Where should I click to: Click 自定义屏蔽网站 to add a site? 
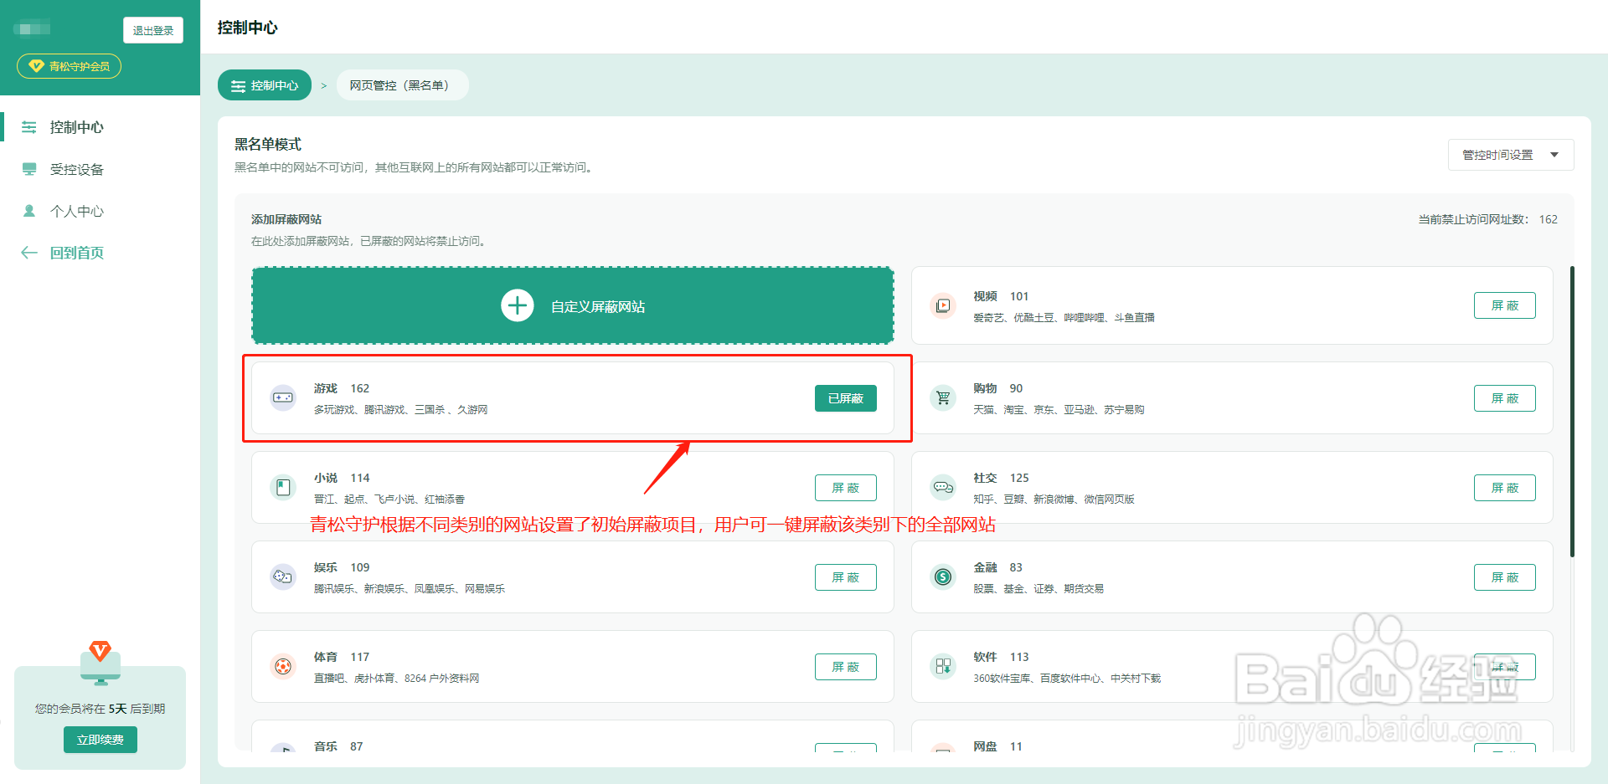coord(573,305)
